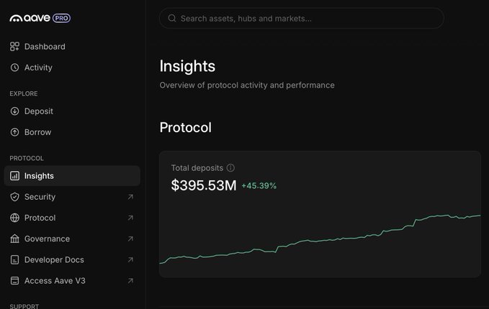
Task: Click the Total deposits info icon
Action: click(230, 168)
